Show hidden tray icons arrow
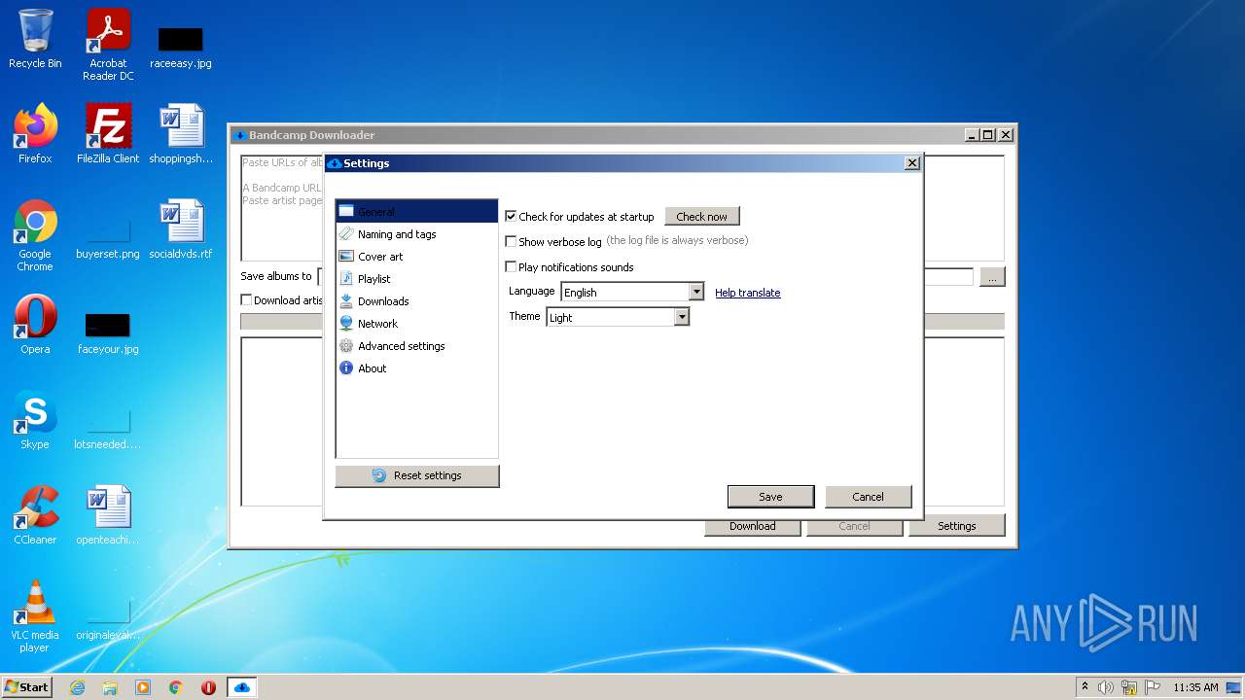Viewport: 1245px width, 700px height. pos(1085,687)
